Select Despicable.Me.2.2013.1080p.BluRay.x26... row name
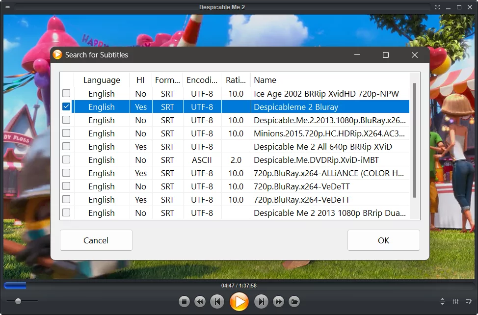 [x=329, y=120]
